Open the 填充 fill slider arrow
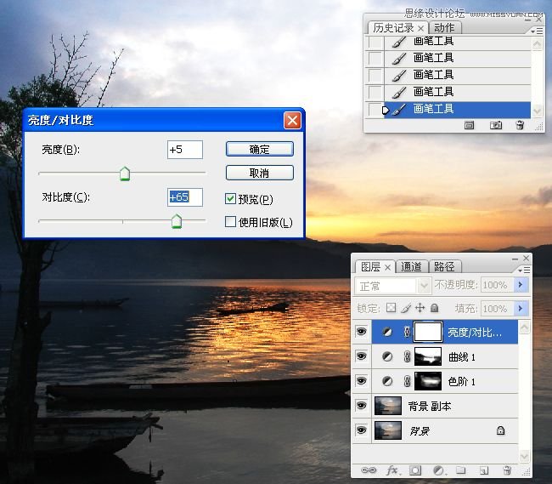The height and width of the screenshot is (484, 552). [x=521, y=309]
